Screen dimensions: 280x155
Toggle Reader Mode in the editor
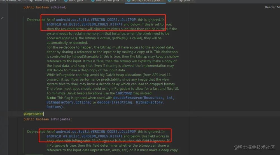[x=272, y=7]
